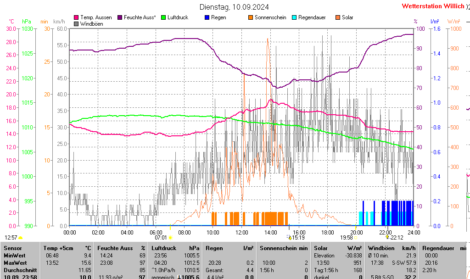Click the moonrise time '15:19'
The height and width of the screenshot is (279, 470).
[298, 238]
